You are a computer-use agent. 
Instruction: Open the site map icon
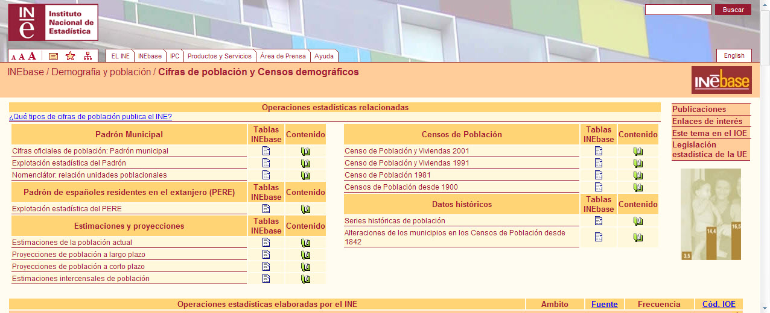click(x=87, y=56)
